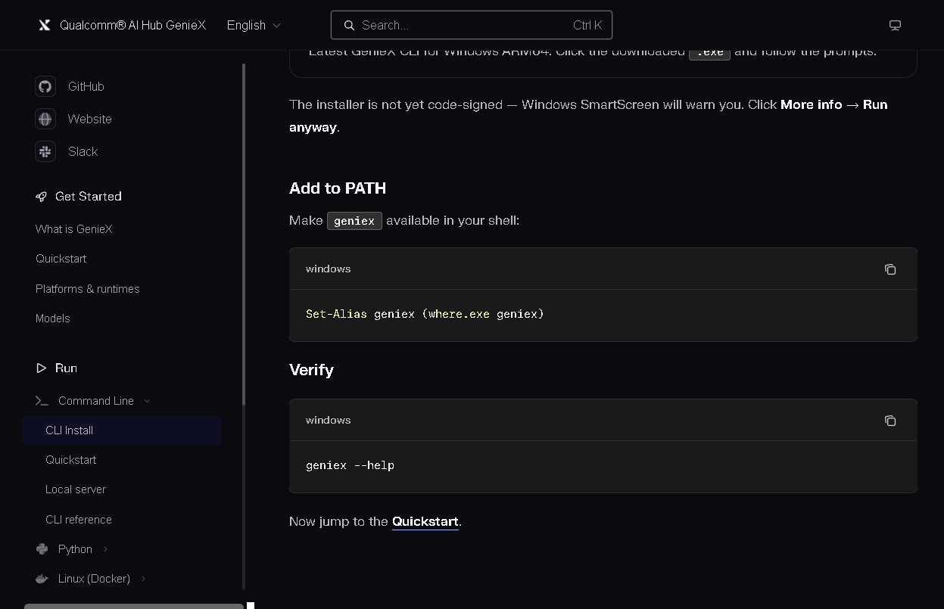
Task: Open the Models page
Action: [x=52, y=318]
